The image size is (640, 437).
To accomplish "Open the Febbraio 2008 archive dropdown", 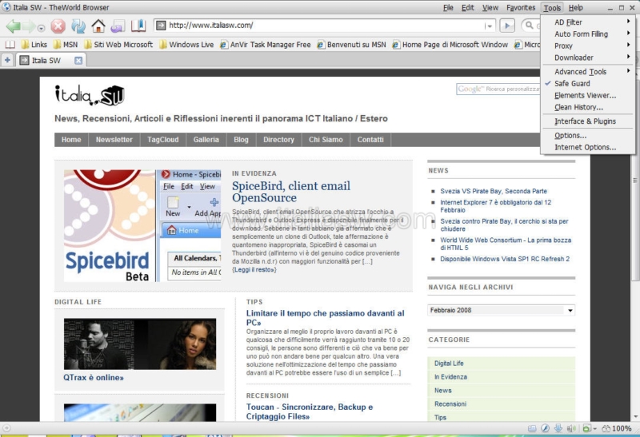I will click(502, 310).
